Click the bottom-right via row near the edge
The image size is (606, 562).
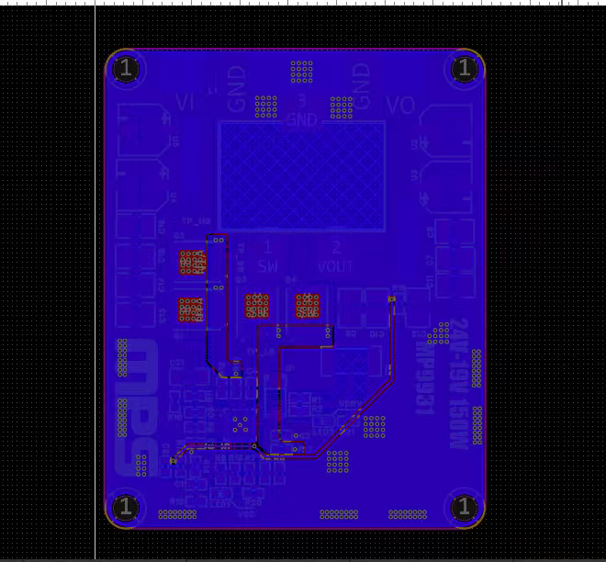407,514
